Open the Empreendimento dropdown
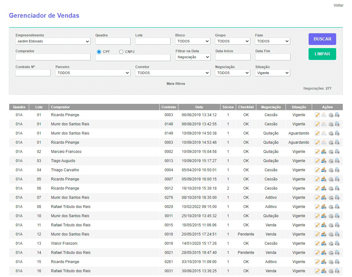The image size is (352, 277). click(x=53, y=41)
